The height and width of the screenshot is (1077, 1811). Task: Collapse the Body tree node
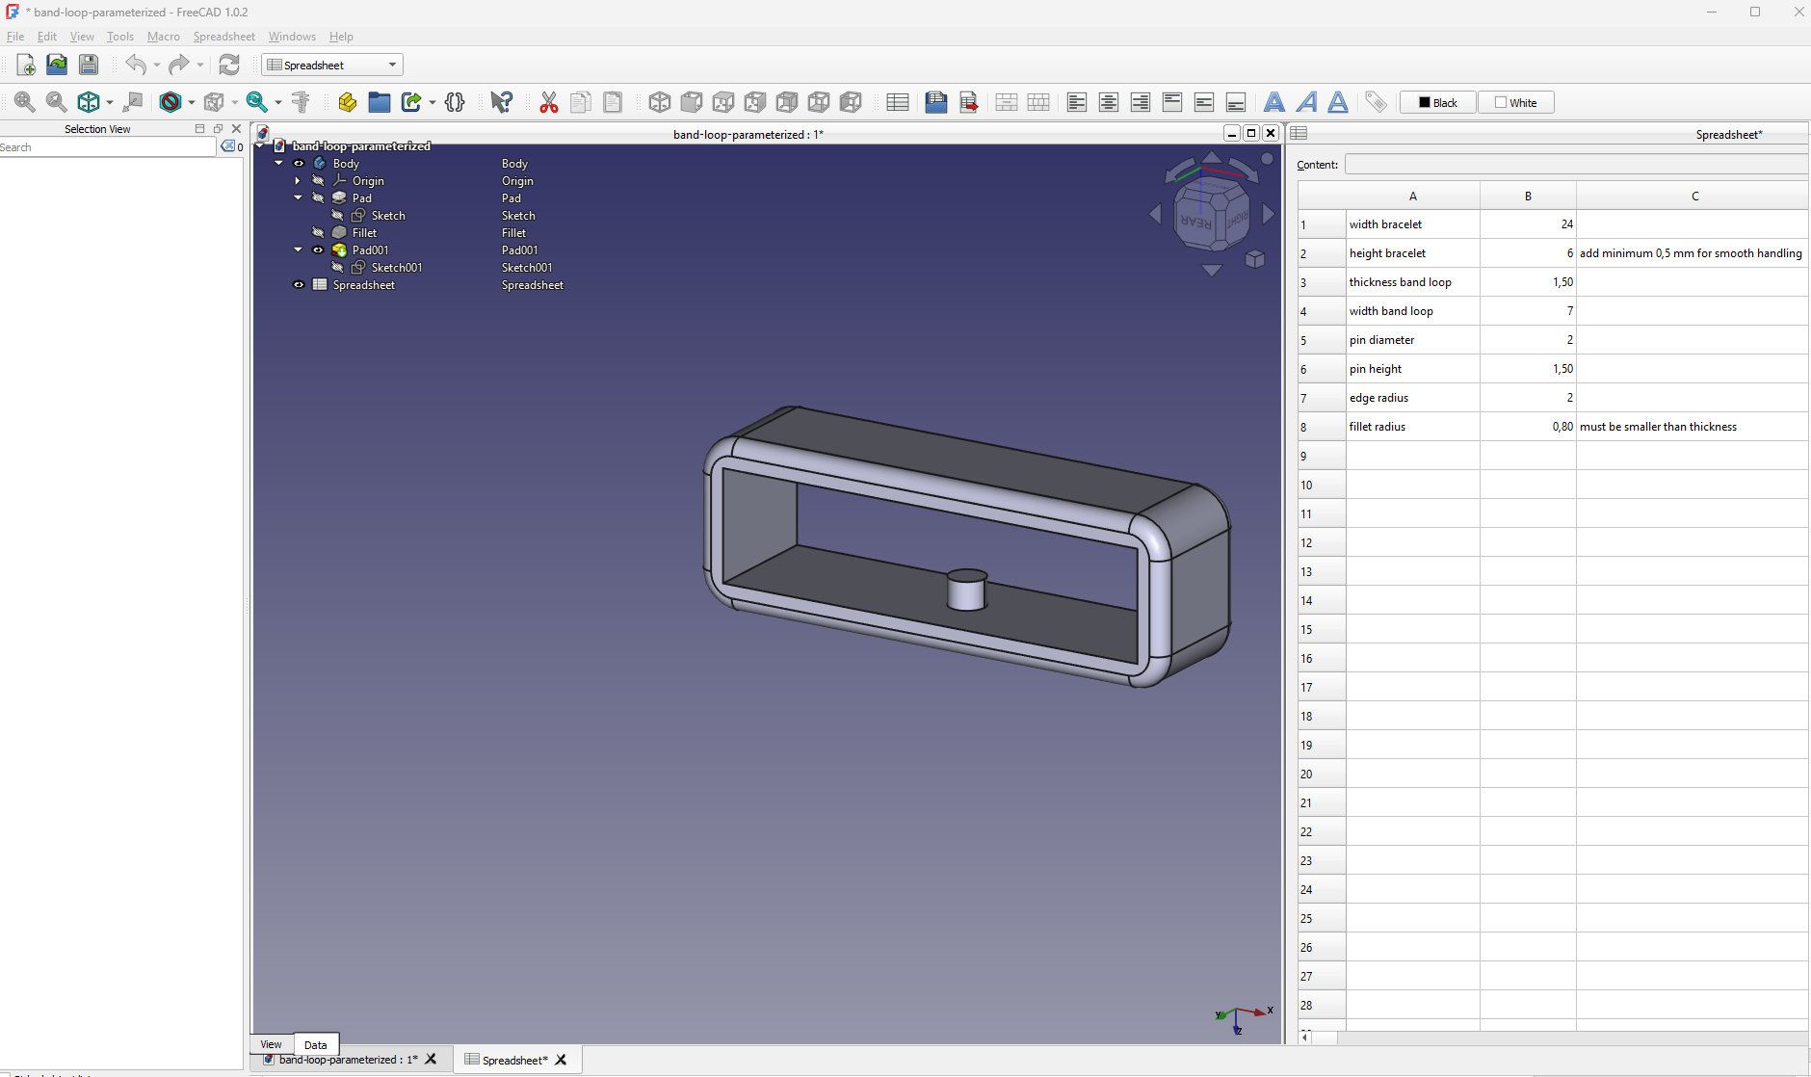coord(279,164)
